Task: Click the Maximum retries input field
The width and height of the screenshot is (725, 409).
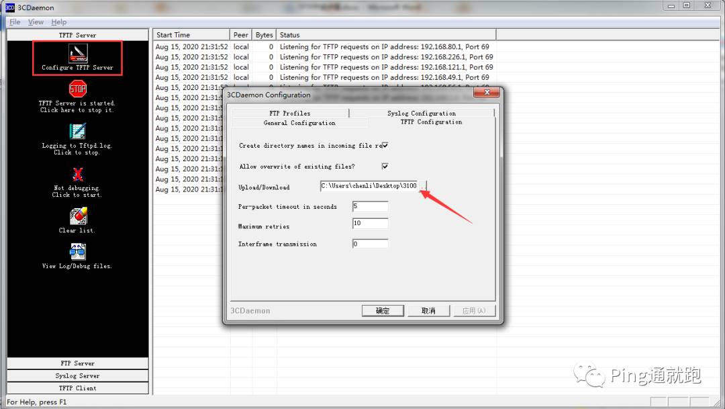Action: click(370, 224)
